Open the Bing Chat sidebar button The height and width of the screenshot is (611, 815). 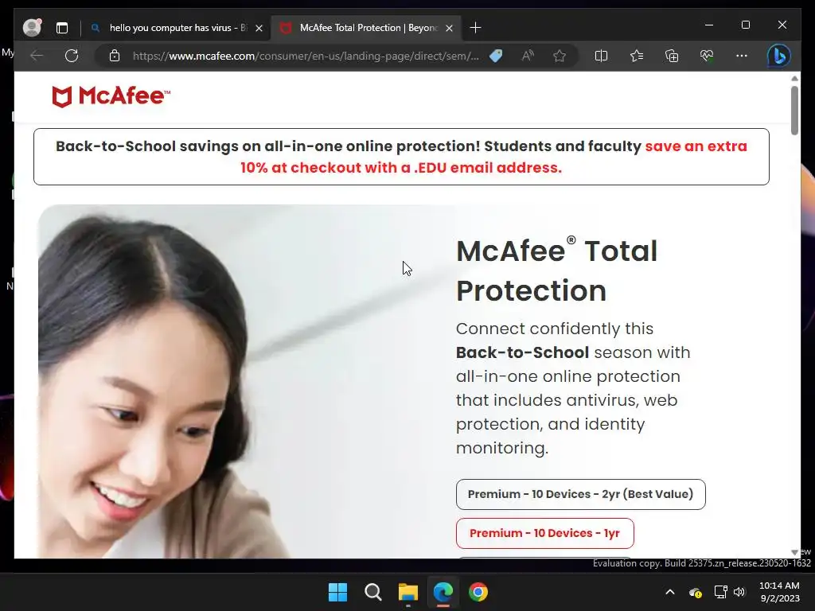pos(778,56)
